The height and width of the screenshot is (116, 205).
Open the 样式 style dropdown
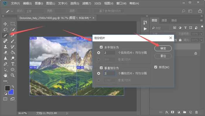pyautogui.click(x=34, y=11)
